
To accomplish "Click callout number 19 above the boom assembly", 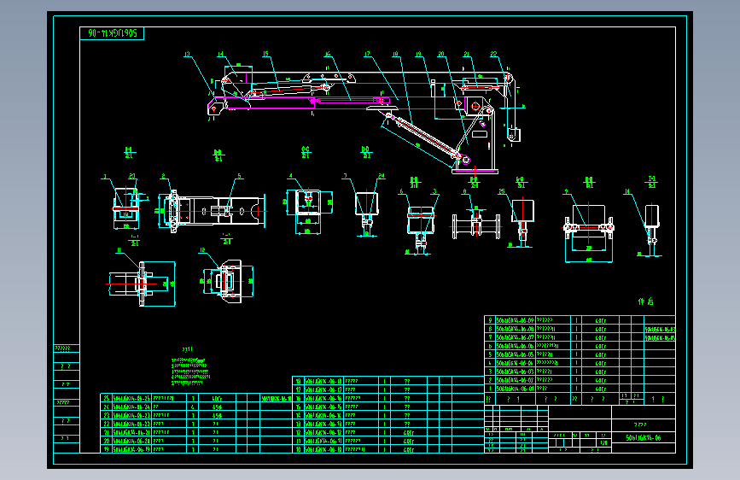I will (418, 55).
